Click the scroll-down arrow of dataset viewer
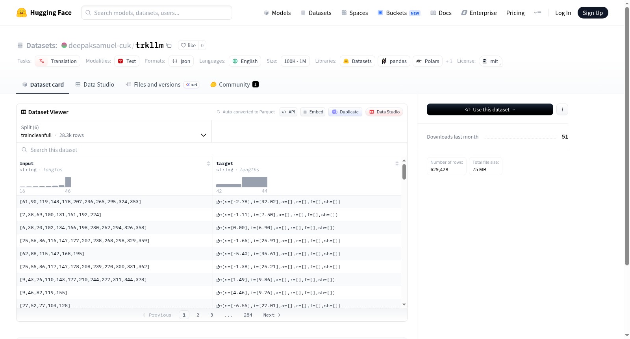 pos(404,304)
